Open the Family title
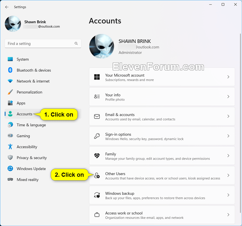This screenshot has height=226, width=242. 111,154
